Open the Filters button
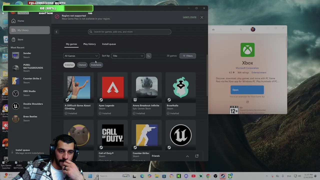Screen dimensions: 320x180 tap(188, 56)
